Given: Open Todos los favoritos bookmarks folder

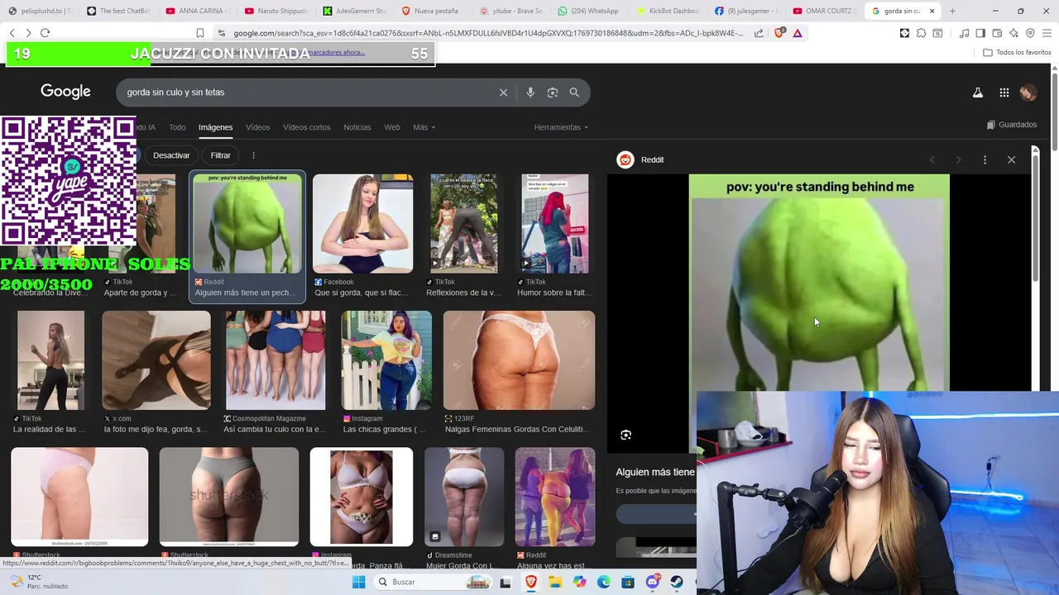Looking at the screenshot, I should point(1017,52).
